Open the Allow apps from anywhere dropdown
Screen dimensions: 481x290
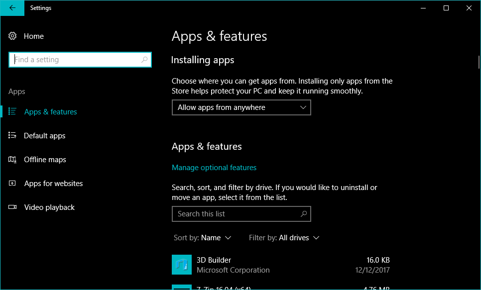(241, 107)
